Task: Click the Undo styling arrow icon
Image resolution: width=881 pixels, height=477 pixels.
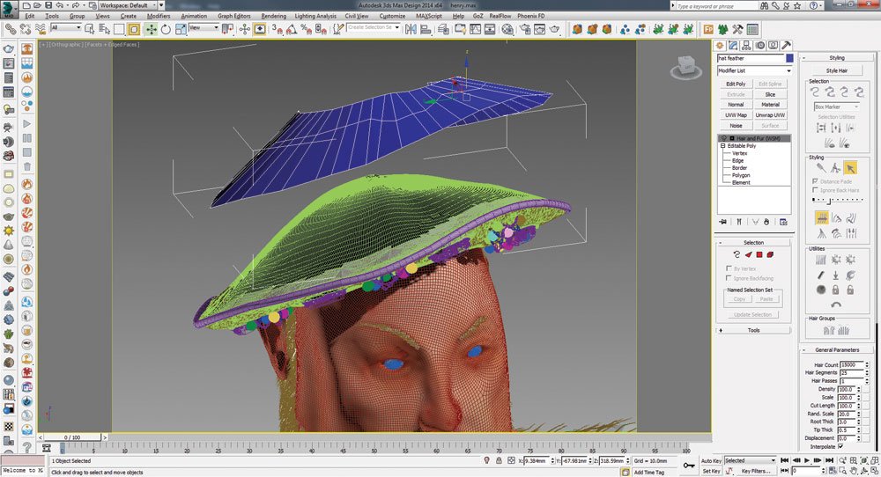Action: 835,305
